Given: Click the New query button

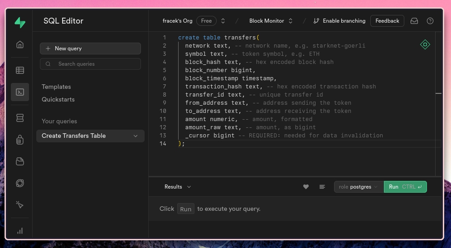Looking at the screenshot, I should tap(90, 49).
